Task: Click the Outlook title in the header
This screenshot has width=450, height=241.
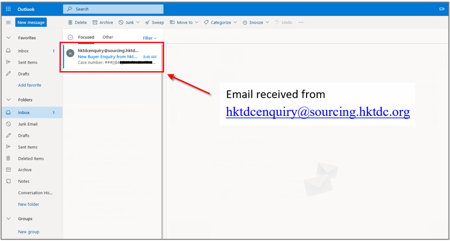Action: click(26, 9)
